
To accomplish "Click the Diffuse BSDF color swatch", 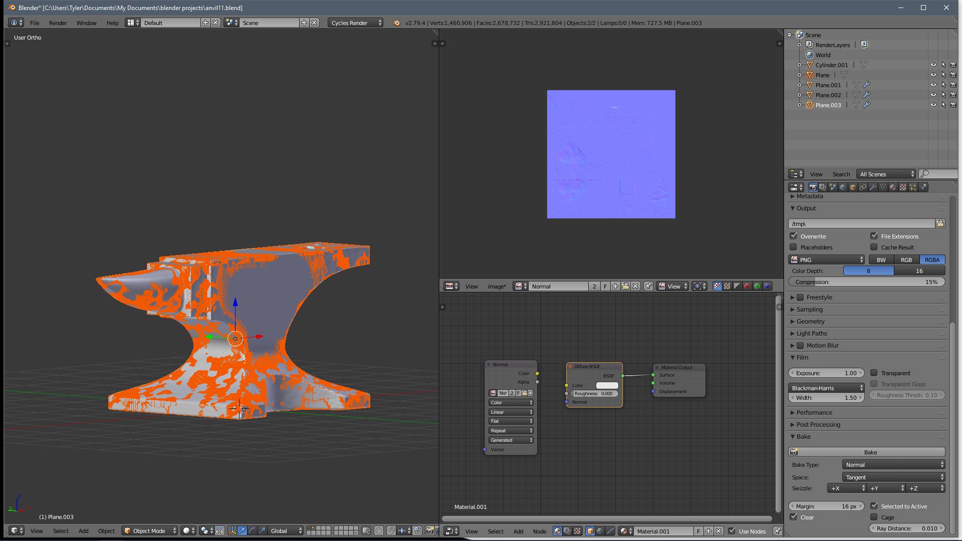I will 607,385.
